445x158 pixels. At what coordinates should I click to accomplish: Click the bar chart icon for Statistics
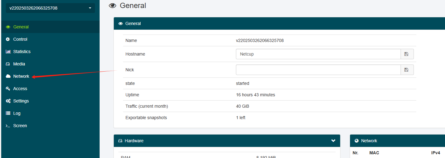pyautogui.click(x=8, y=52)
